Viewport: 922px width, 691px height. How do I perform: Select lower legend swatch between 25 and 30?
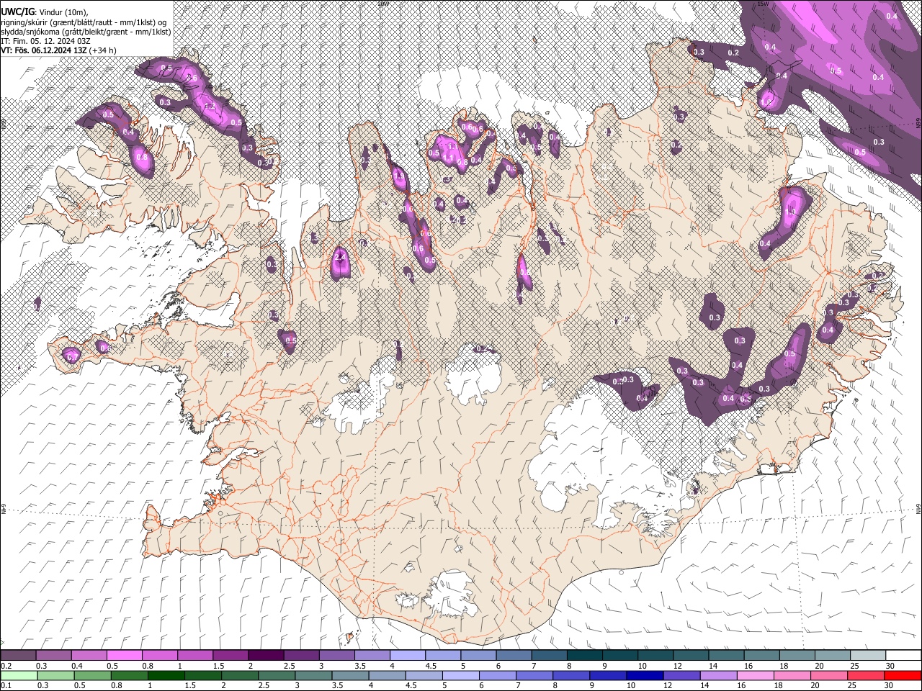point(867,675)
